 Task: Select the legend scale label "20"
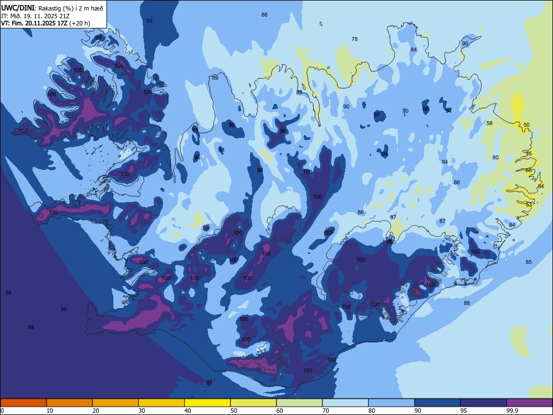pos(96,411)
